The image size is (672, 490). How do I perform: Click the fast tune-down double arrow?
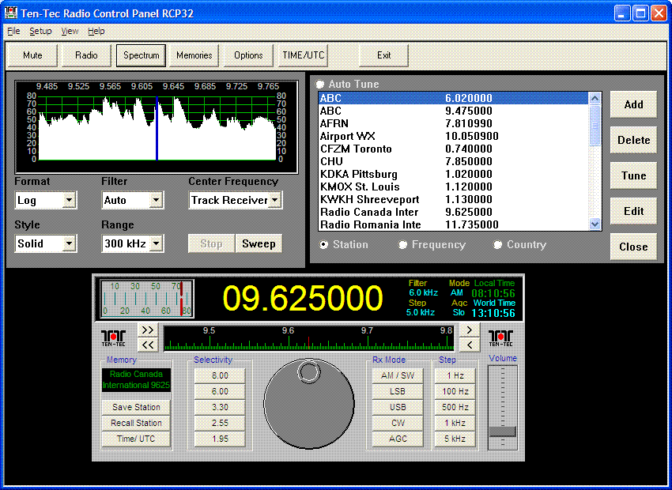click(x=147, y=344)
